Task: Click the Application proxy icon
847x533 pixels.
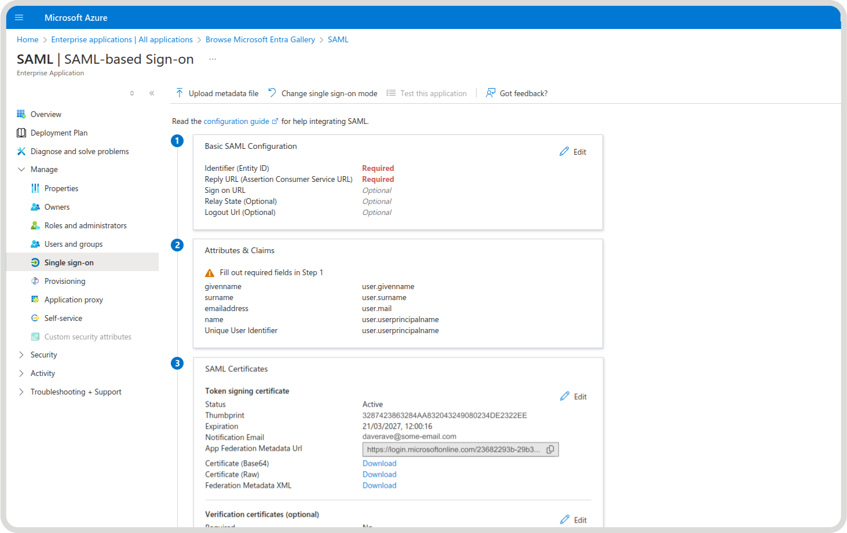Action: tap(35, 300)
